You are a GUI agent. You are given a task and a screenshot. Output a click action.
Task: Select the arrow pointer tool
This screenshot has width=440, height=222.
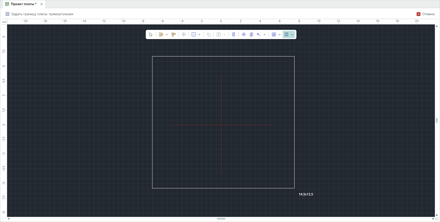[x=151, y=34]
